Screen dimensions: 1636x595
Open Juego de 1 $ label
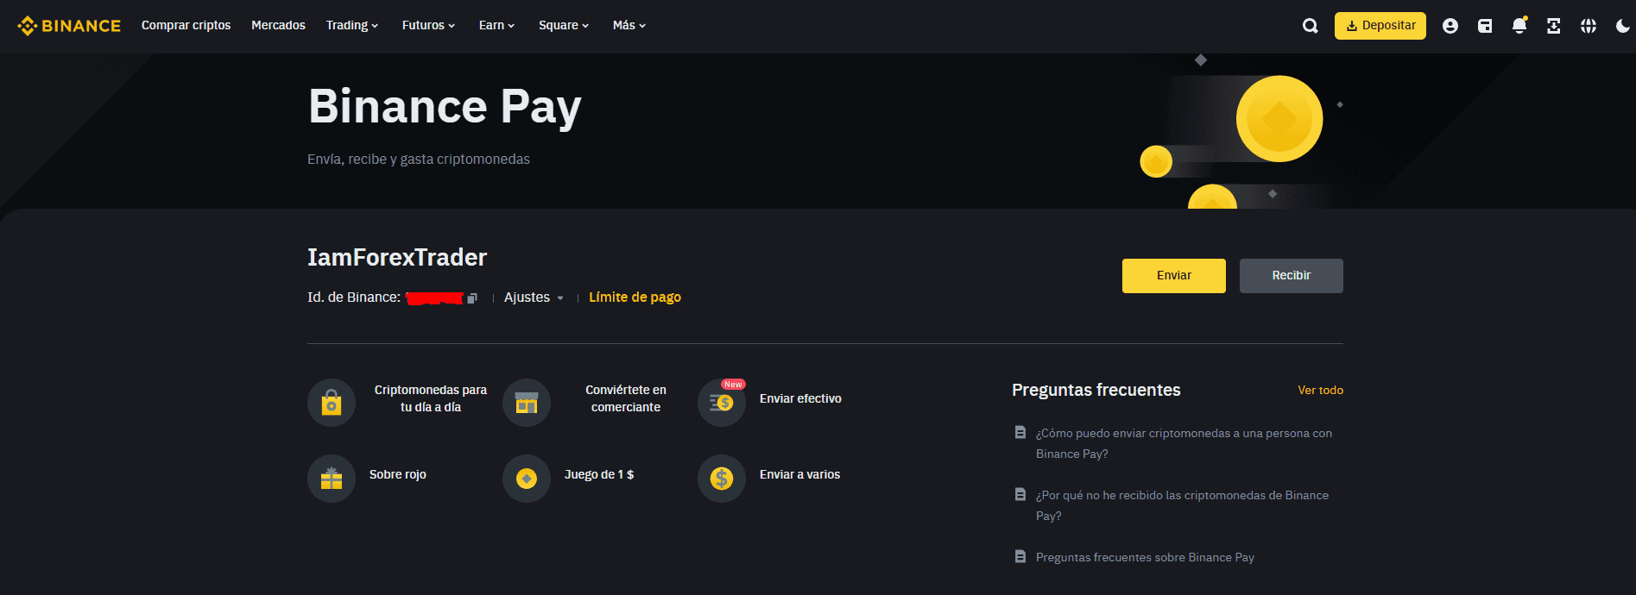(x=599, y=474)
